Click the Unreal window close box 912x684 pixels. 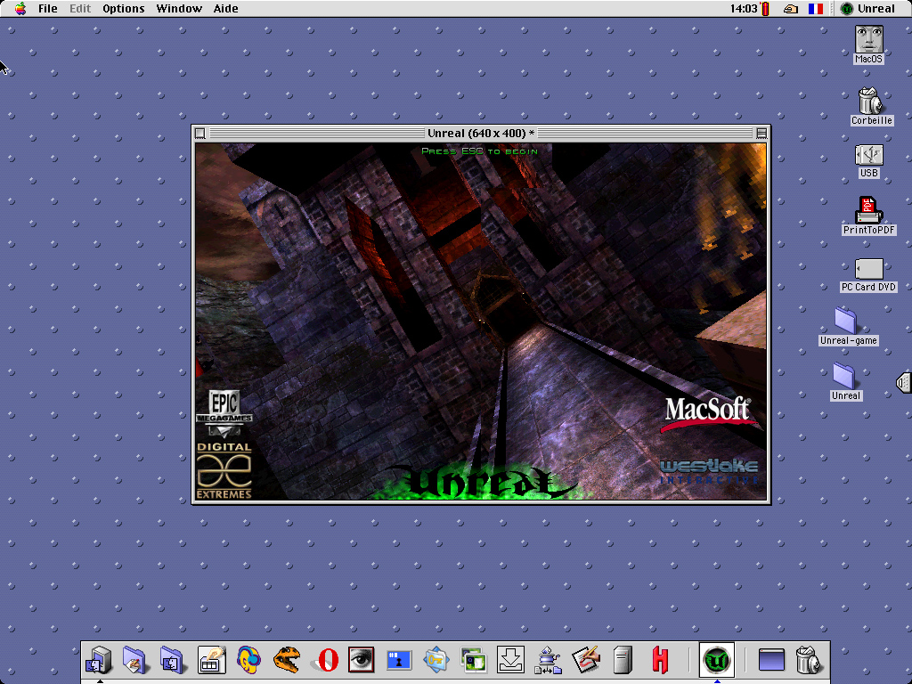point(200,134)
